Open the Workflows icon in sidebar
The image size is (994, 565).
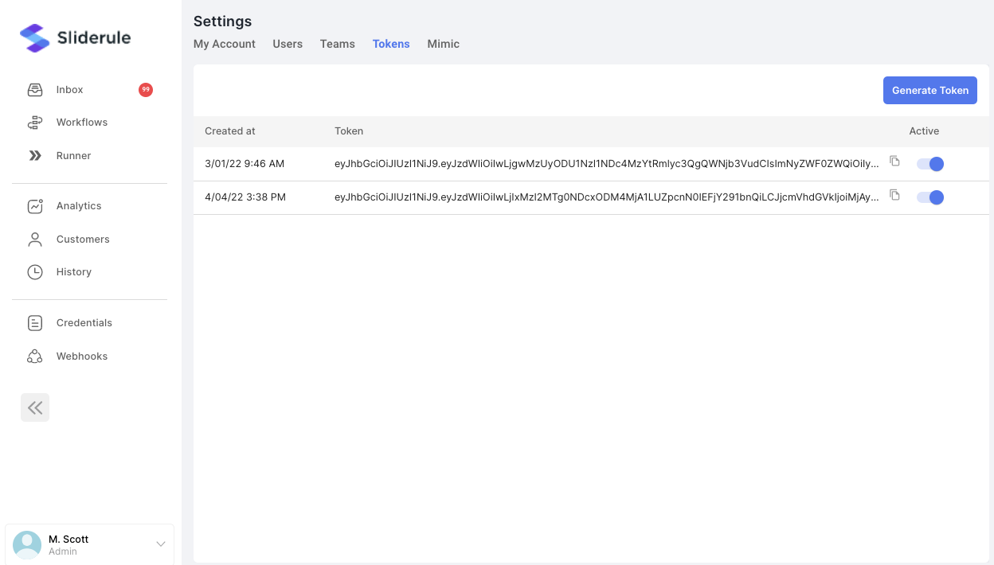(x=35, y=123)
